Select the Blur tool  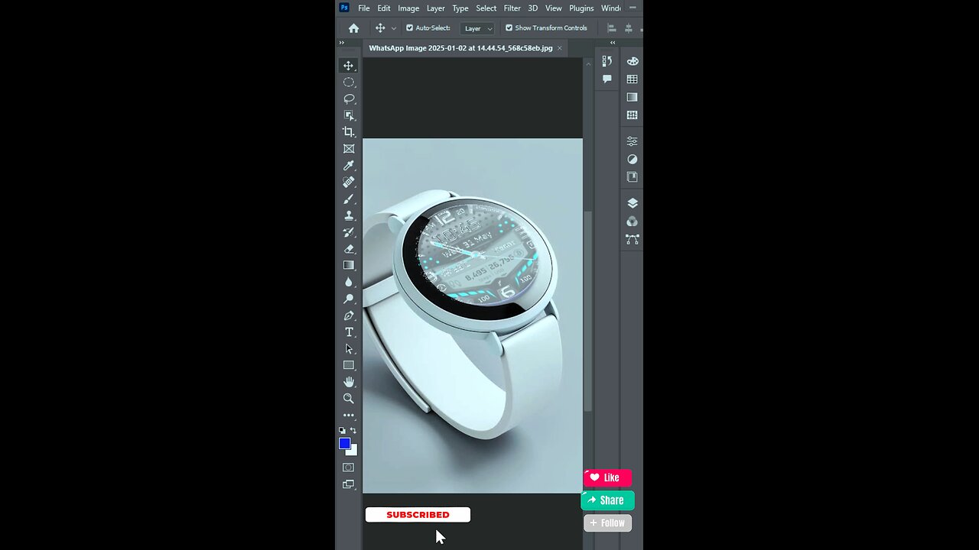pos(349,282)
